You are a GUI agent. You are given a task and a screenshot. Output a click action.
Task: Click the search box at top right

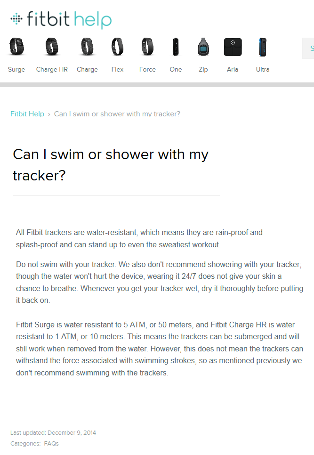click(x=308, y=48)
